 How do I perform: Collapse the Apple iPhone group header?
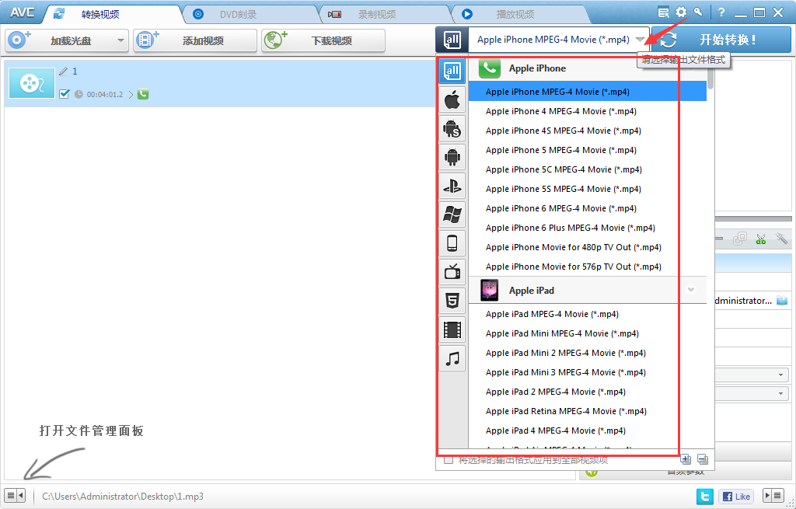pyautogui.click(x=588, y=68)
